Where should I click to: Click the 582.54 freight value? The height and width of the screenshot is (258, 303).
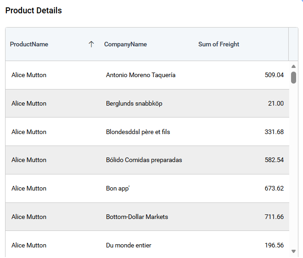[274, 160]
